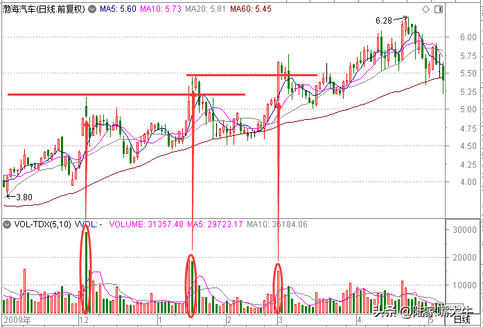This screenshot has width=483, height=327.
Task: Click the month 4 marker on time axis
Action: pyautogui.click(x=359, y=320)
